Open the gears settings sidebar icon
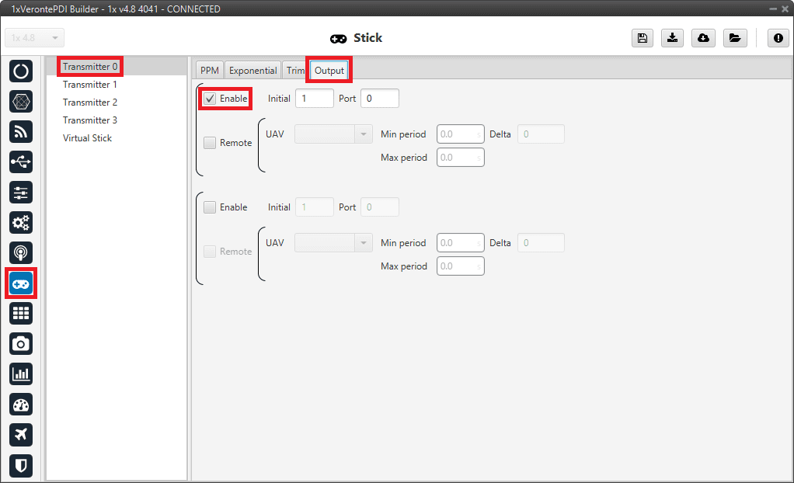Image resolution: width=794 pixels, height=483 pixels. 21,223
